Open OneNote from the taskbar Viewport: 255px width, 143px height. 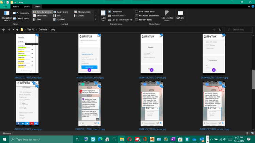[x=172, y=139]
